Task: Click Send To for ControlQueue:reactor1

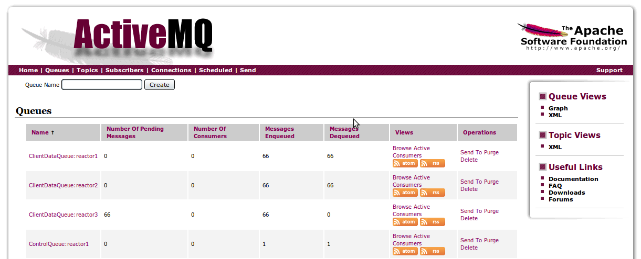Action: click(471, 240)
